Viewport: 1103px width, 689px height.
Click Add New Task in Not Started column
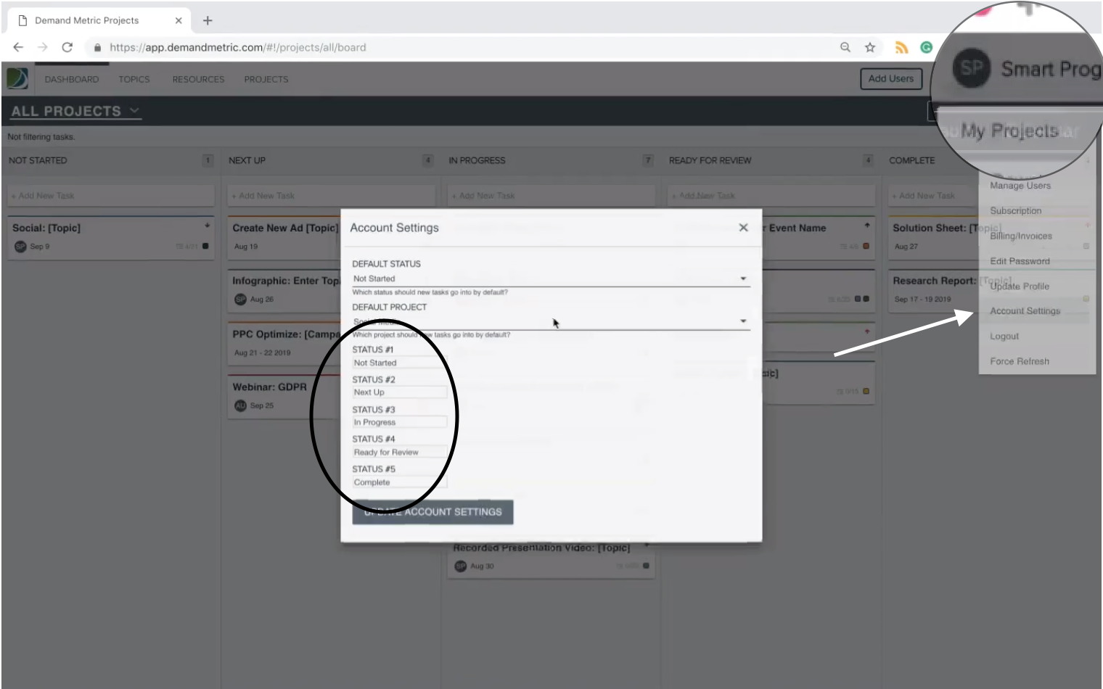pyautogui.click(x=111, y=196)
